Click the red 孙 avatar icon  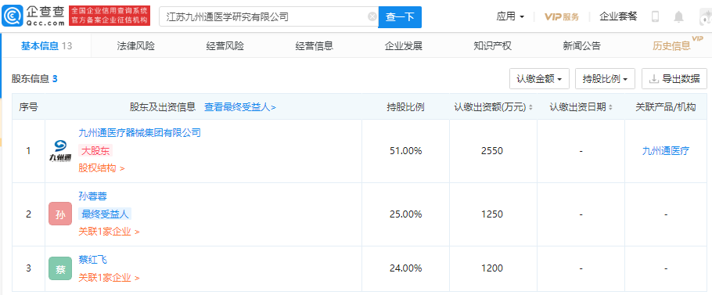60,214
